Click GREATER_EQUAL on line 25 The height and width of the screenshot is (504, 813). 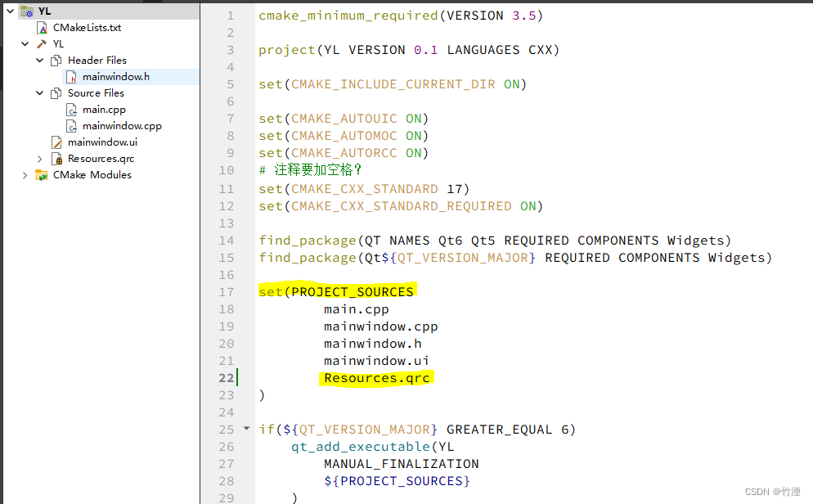click(499, 430)
